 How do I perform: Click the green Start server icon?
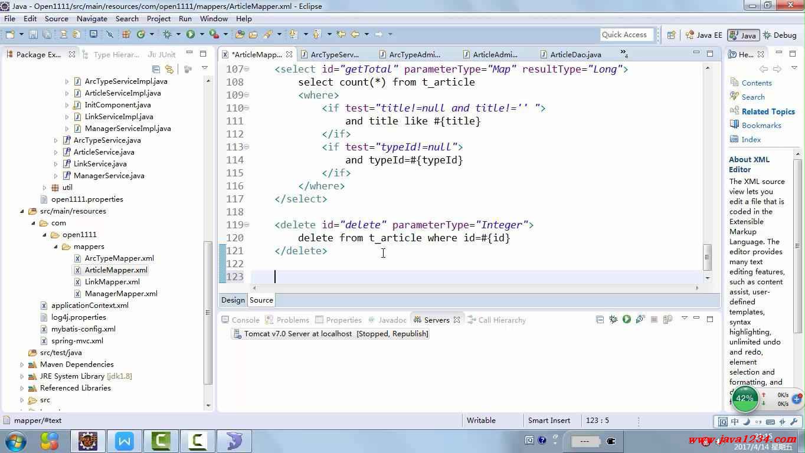click(627, 319)
